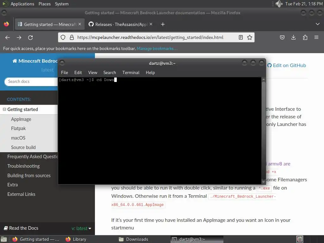
Task: List all tabs dropdown arrow
Action: (x=318, y=24)
